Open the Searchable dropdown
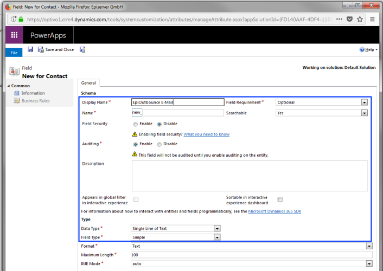383x271 pixels. coord(364,113)
